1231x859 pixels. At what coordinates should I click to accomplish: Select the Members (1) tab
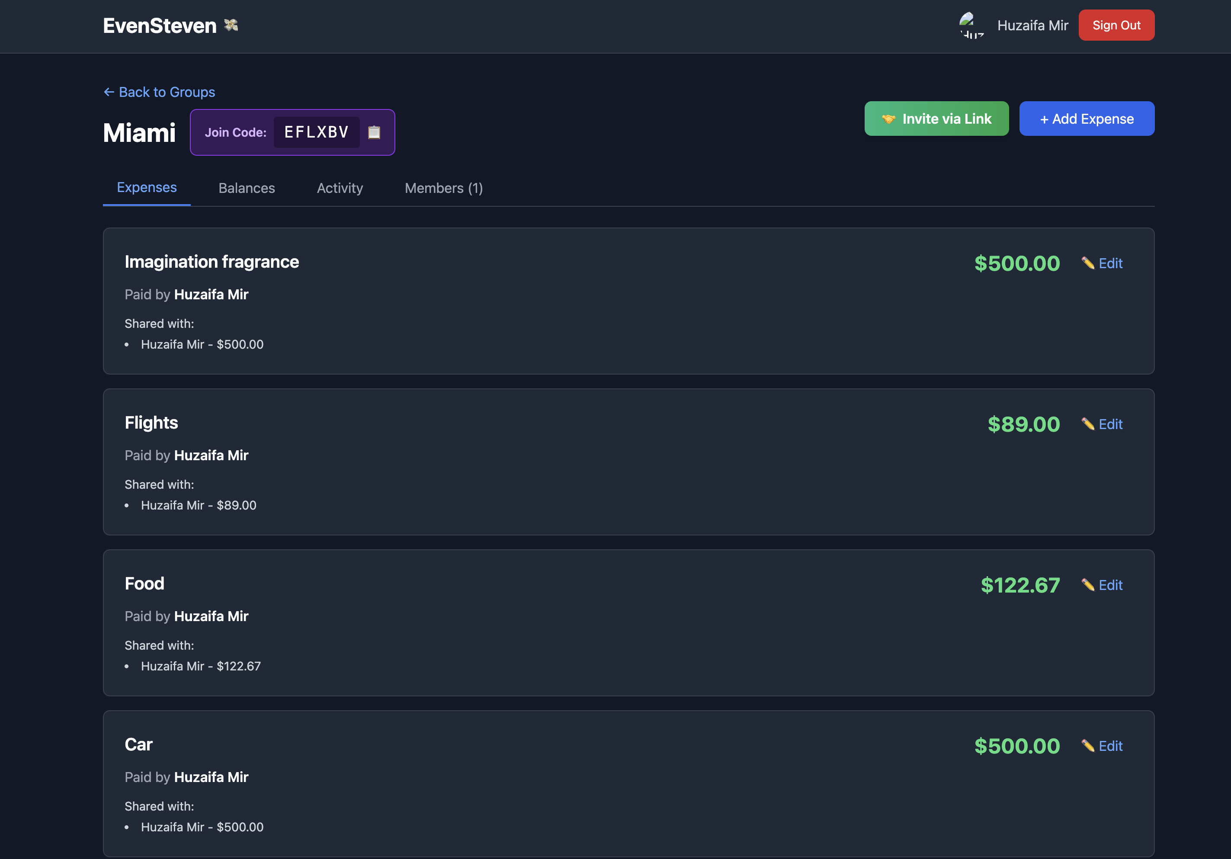[443, 188]
